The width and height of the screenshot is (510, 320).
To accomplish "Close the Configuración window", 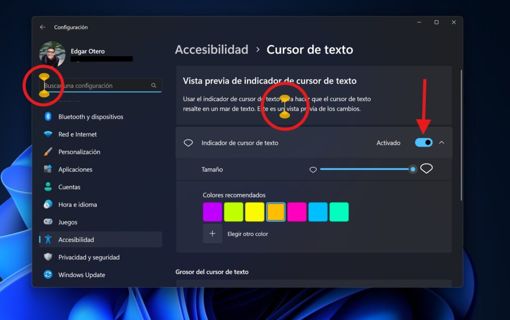I will click(x=454, y=22).
